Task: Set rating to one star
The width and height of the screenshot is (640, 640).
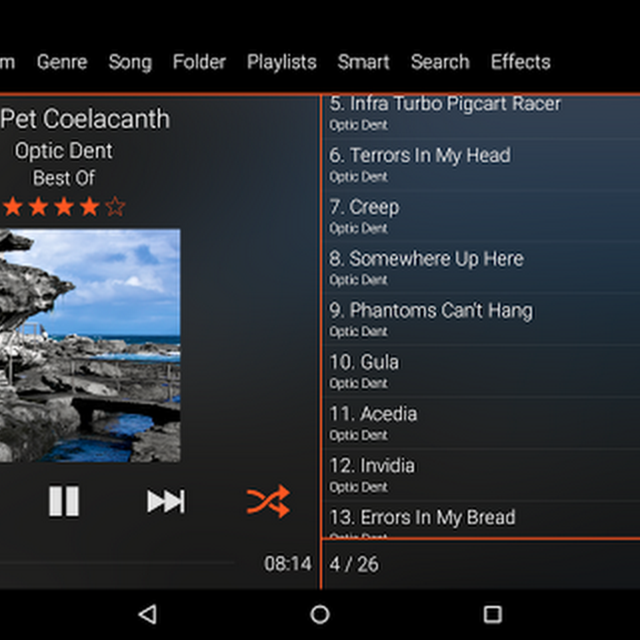Action: pyautogui.click(x=13, y=206)
